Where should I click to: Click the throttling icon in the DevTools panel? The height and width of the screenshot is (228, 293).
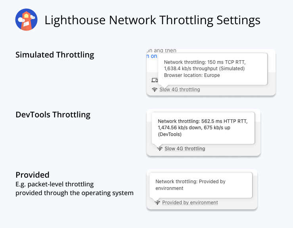(160, 149)
